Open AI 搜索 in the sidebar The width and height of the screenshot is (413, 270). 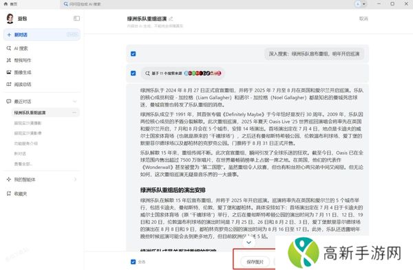coord(21,48)
